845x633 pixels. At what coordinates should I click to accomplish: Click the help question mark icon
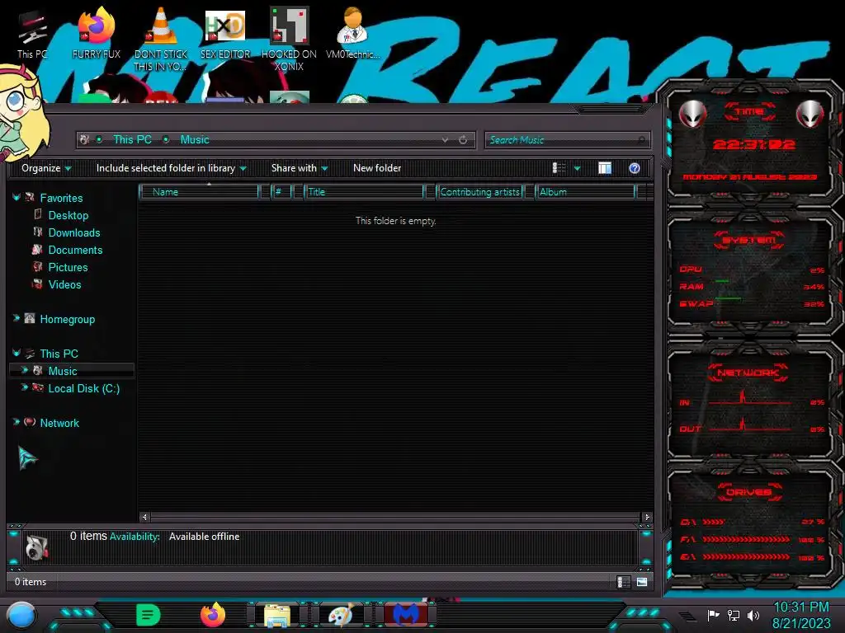point(635,168)
